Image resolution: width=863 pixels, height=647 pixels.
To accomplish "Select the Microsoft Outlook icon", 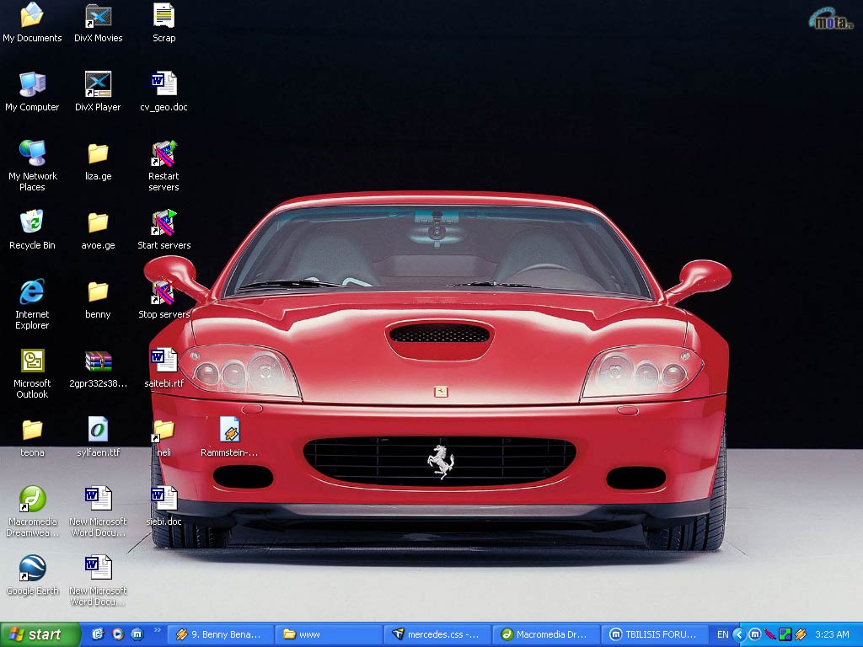I will 32,373.
